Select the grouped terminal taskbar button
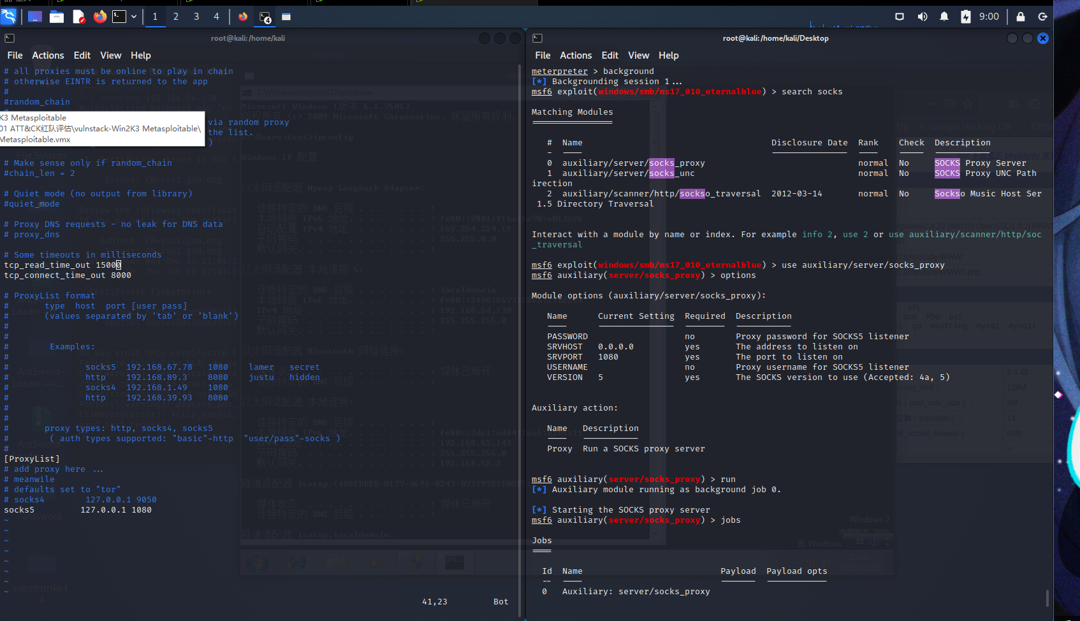1080x621 pixels. 265,17
